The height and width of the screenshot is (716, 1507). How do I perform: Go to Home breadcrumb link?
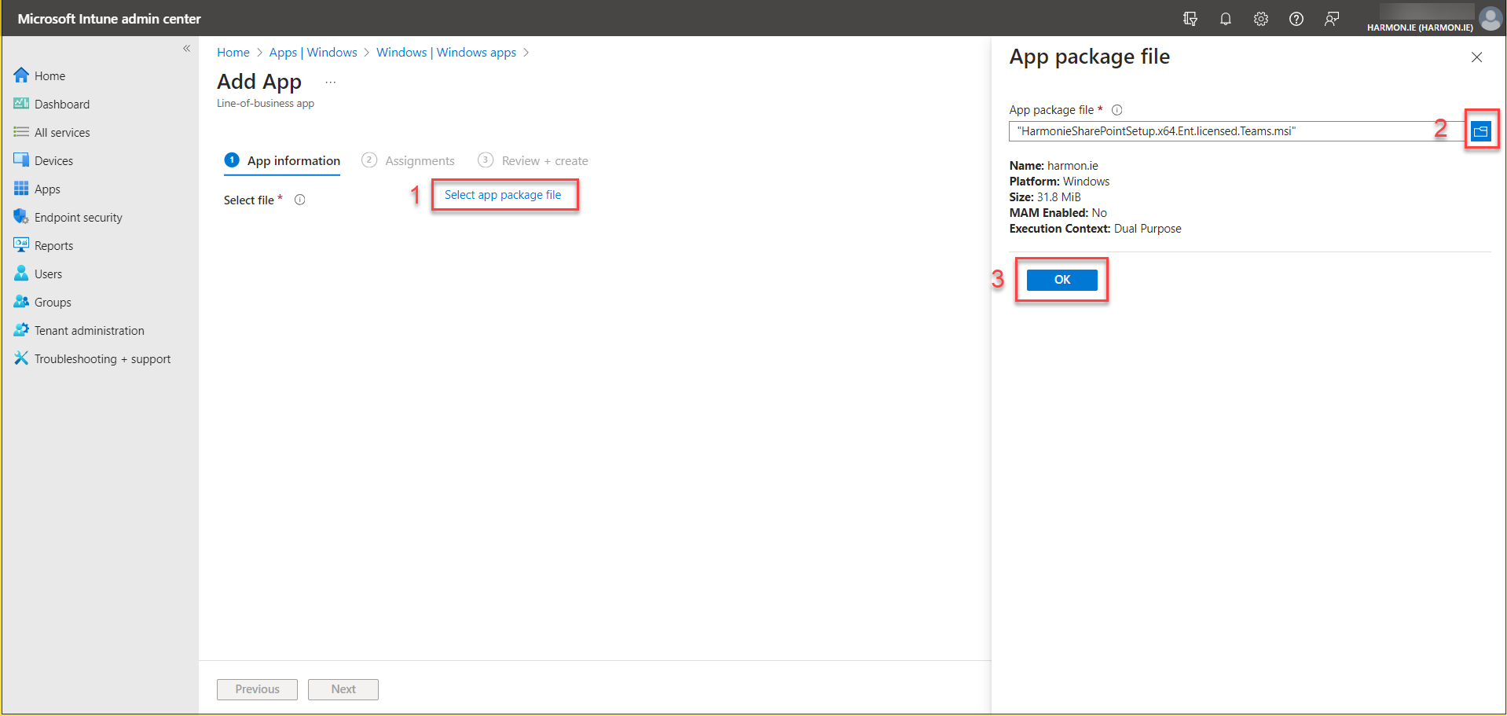click(x=233, y=53)
